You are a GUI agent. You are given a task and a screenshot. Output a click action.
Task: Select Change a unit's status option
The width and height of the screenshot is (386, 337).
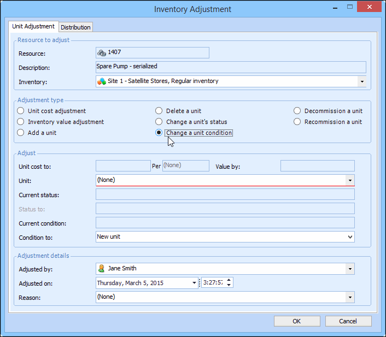click(159, 122)
